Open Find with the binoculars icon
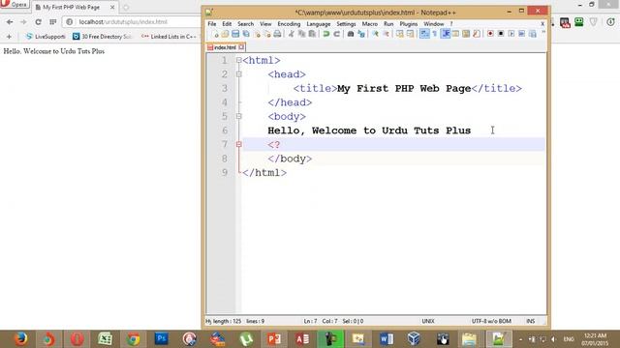This screenshot has height=348, width=620. [x=351, y=34]
